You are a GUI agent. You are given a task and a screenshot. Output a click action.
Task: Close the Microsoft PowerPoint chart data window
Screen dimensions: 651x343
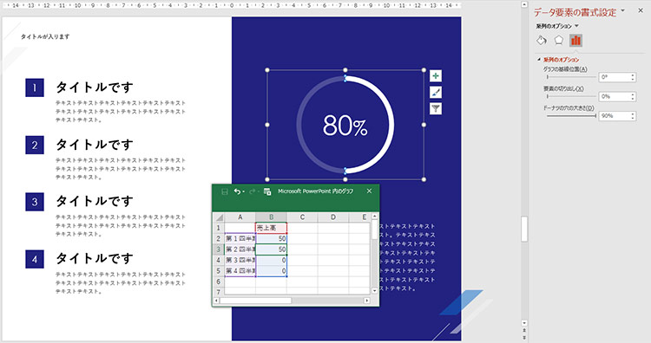(x=369, y=191)
